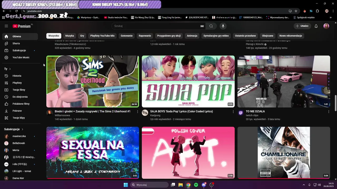Open Do obejrzenia watch later list
Image resolution: width=337 pixels, height=189 pixels.
click(x=20, y=97)
